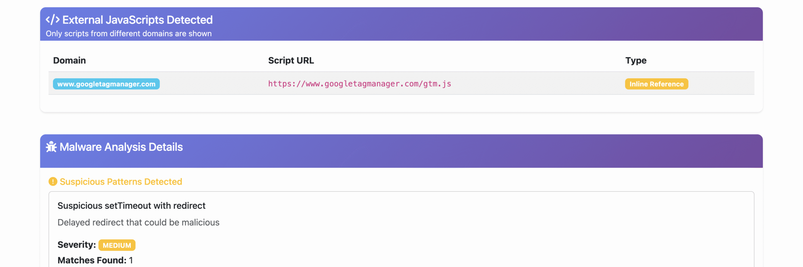Viewport: 803px width, 267px height.
Task: Select the Suspicious Patterns Detected label
Action: (x=121, y=182)
